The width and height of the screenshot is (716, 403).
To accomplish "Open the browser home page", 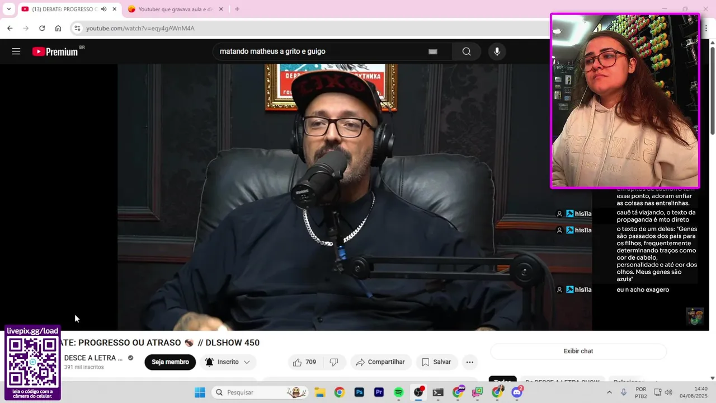I will point(58,28).
